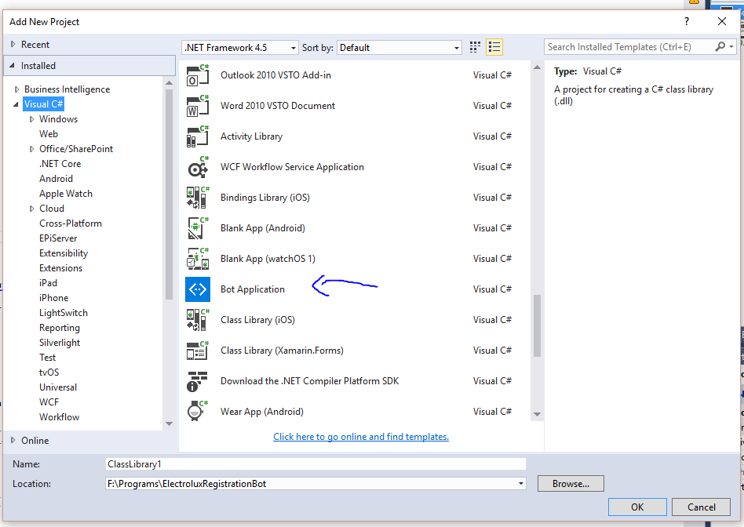Select the Workflow category

(x=60, y=417)
